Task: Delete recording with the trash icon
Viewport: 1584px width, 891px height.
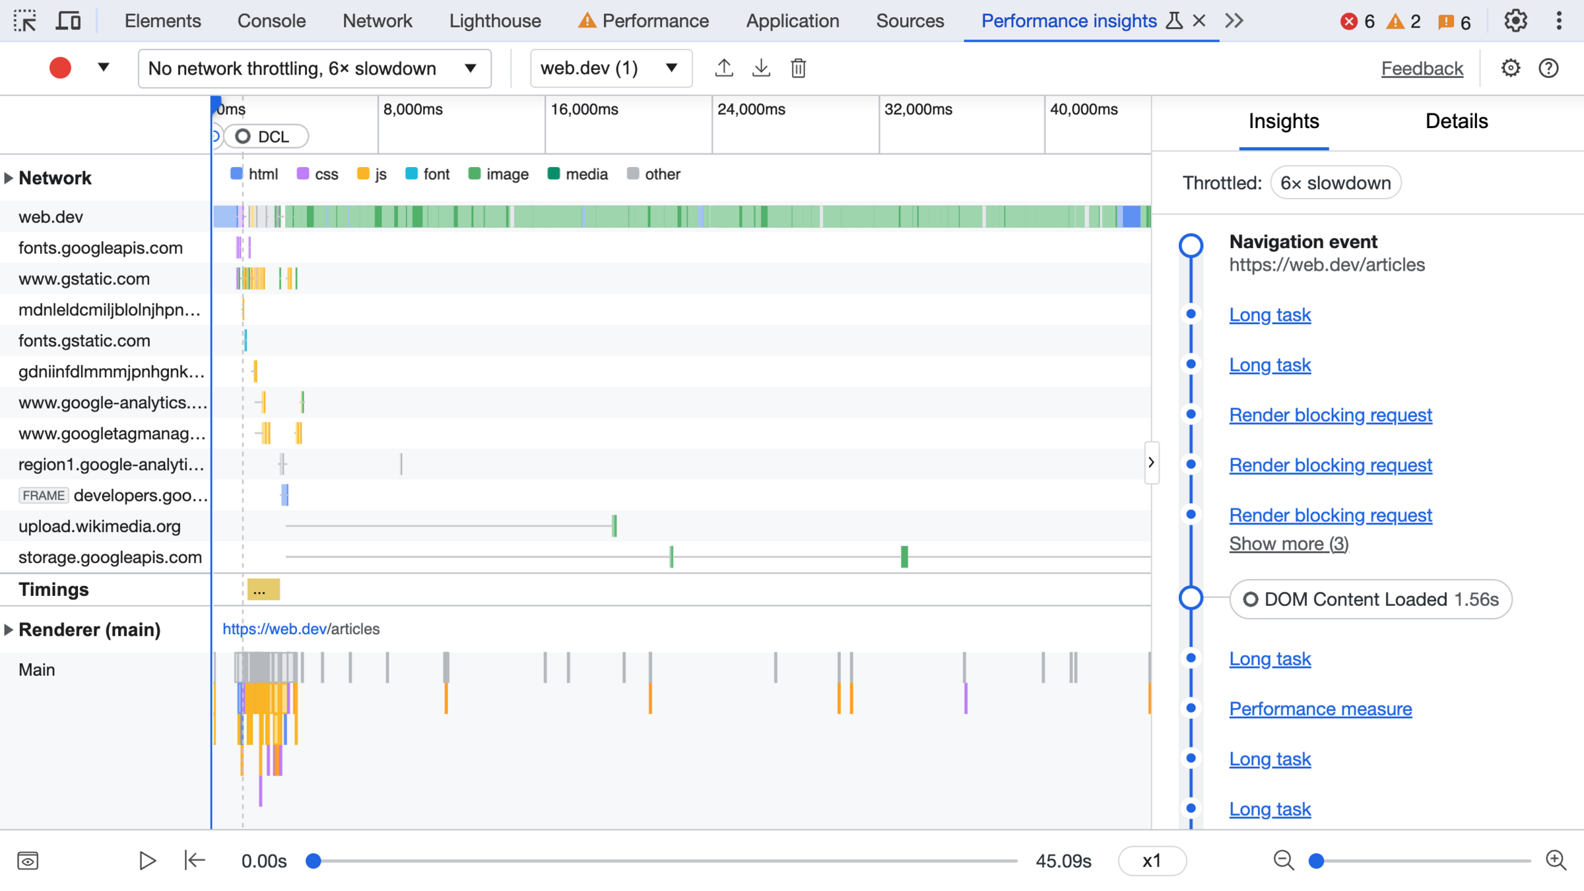Action: pos(798,68)
